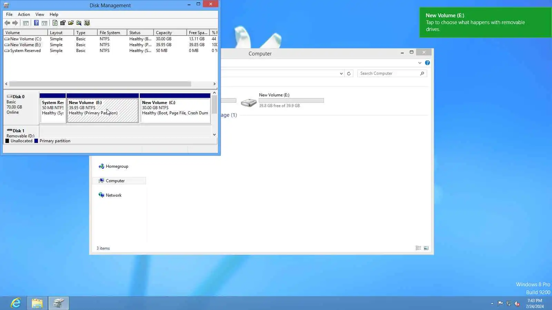Expand the ribbon chevron in Computer window
The height and width of the screenshot is (310, 552).
point(420,63)
